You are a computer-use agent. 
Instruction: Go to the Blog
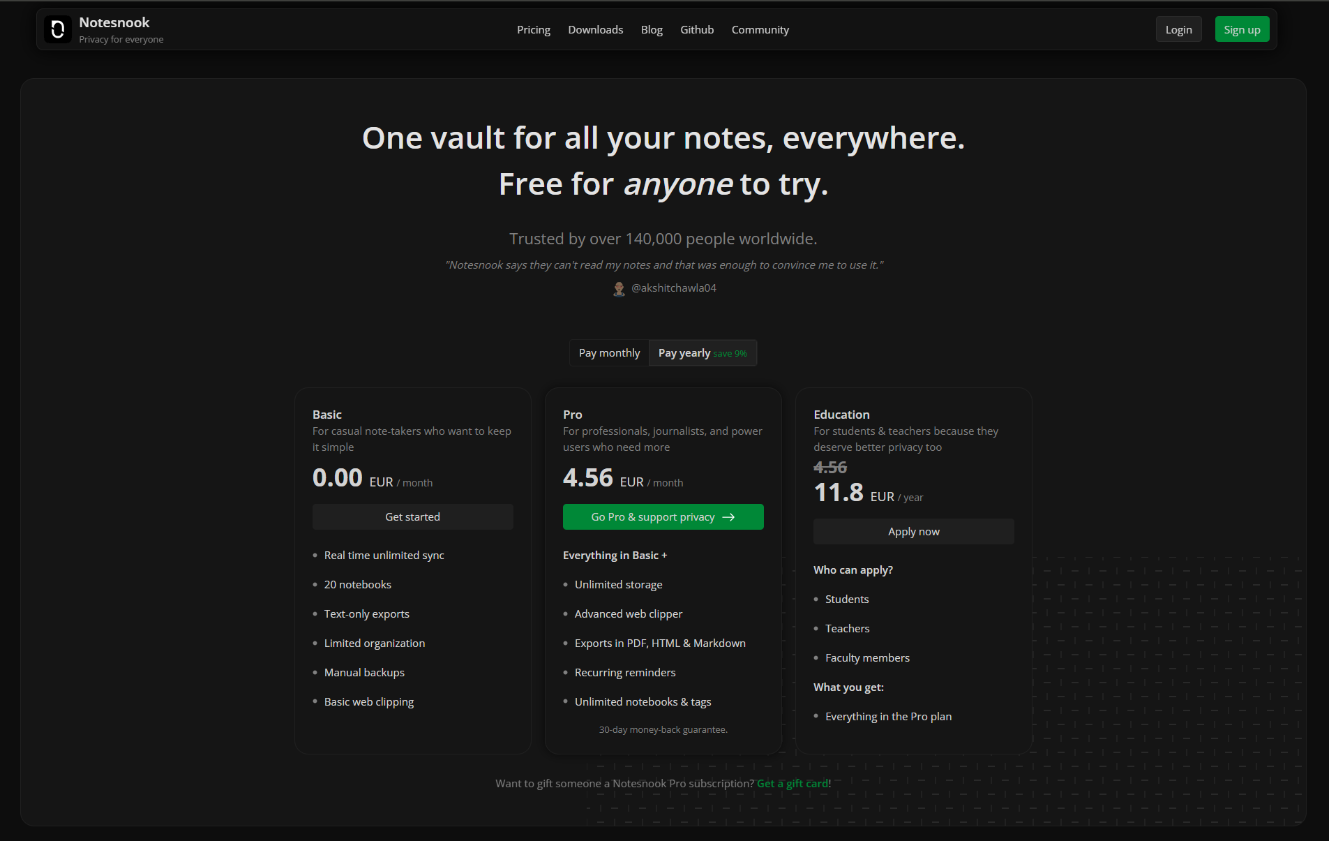coord(652,30)
